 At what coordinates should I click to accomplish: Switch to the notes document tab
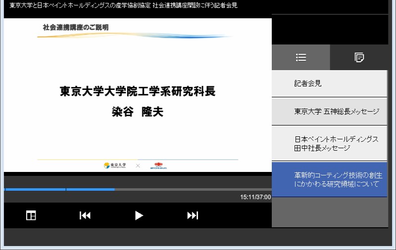click(x=359, y=57)
